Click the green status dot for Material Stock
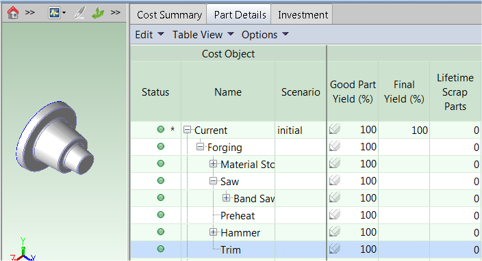 (160, 163)
